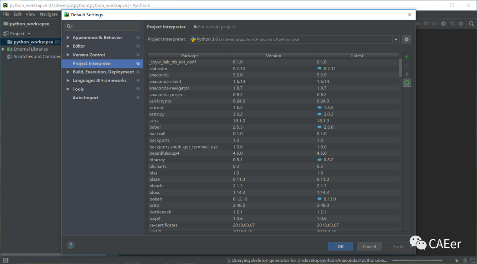Sort by the Package column header
The height and width of the screenshot is (264, 477).
(189, 56)
